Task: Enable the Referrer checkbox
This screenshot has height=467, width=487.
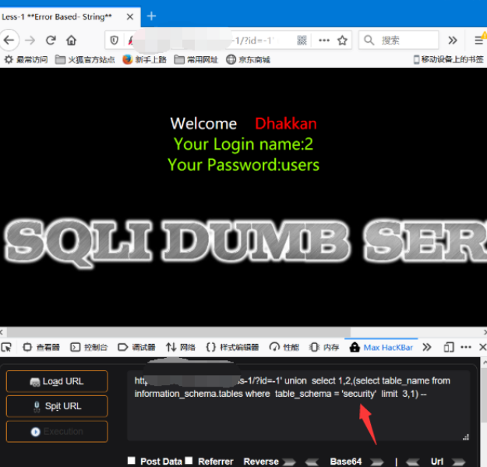Action: click(x=189, y=460)
